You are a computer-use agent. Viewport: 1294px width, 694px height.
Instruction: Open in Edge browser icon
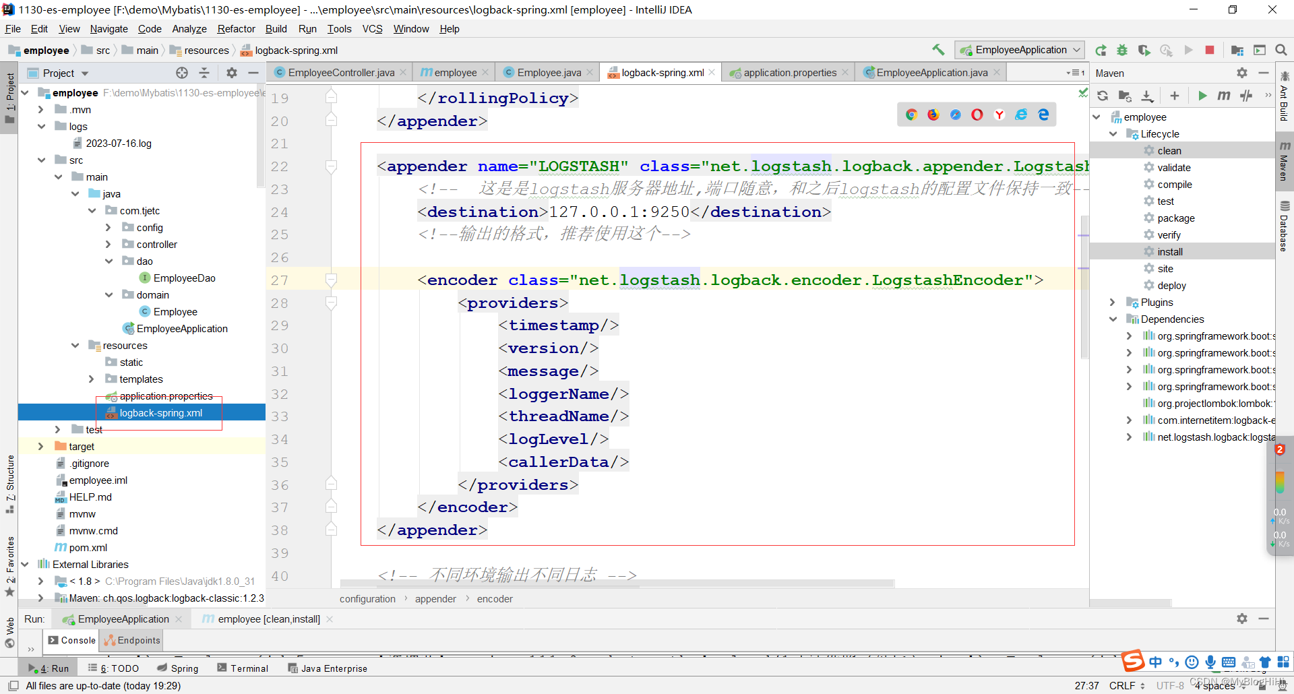[1043, 115]
